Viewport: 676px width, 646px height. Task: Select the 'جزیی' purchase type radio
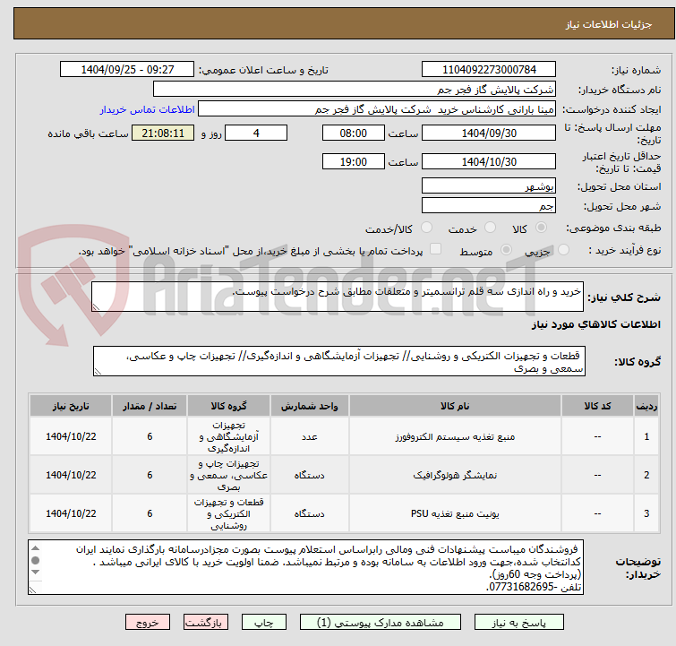[563, 249]
